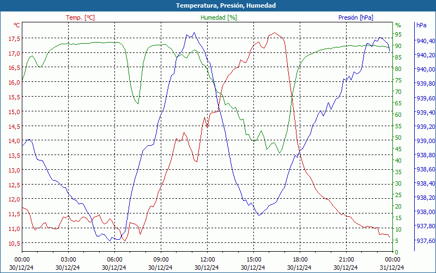
Task: Click 14,5 on the temperature axis
Action: coord(14,127)
